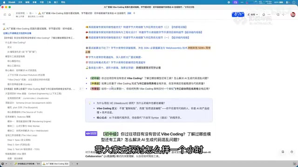
Task: Go to 什么是 Vibe Coding outline item
Action: 15,43
